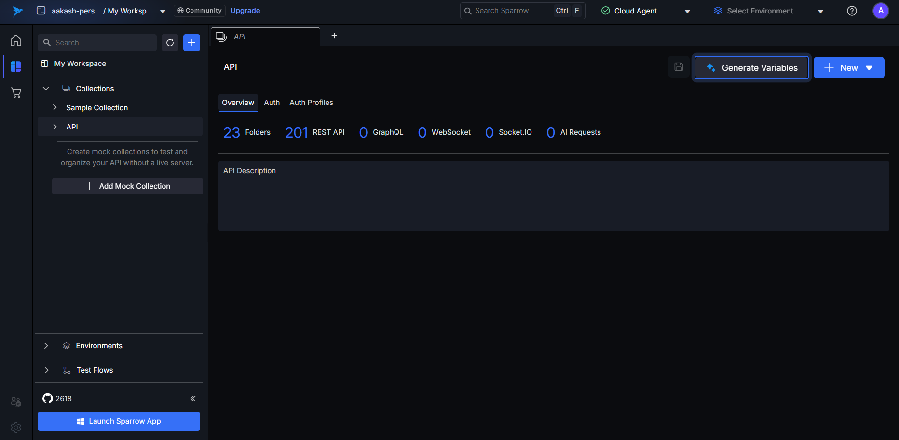Open the Marketplace cart sidebar icon
The image size is (899, 440).
(16, 92)
